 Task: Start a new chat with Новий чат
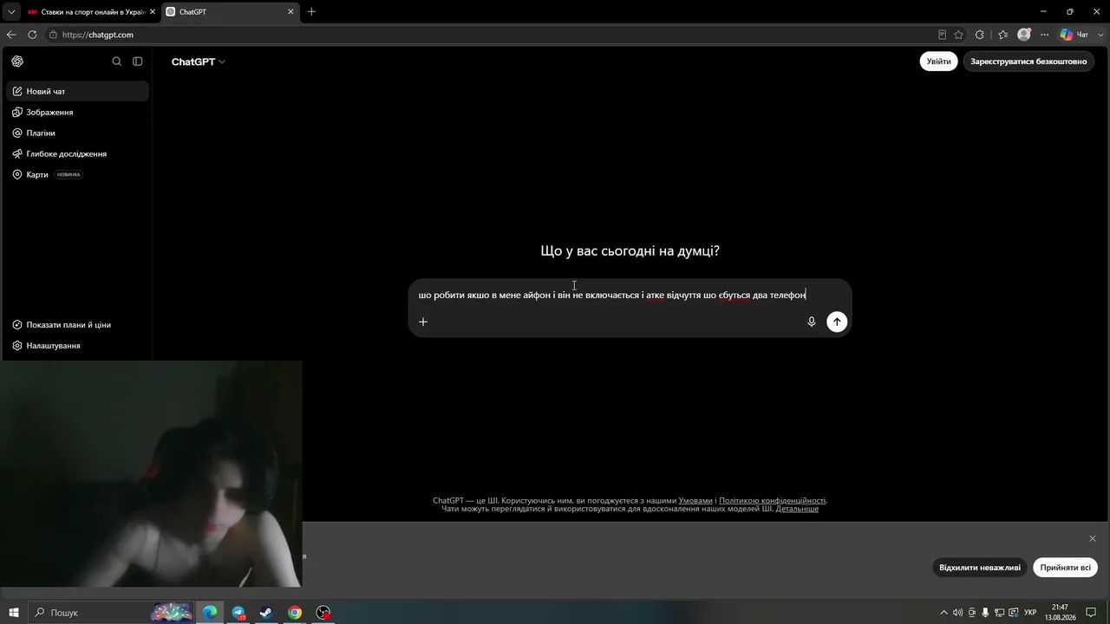pos(78,91)
